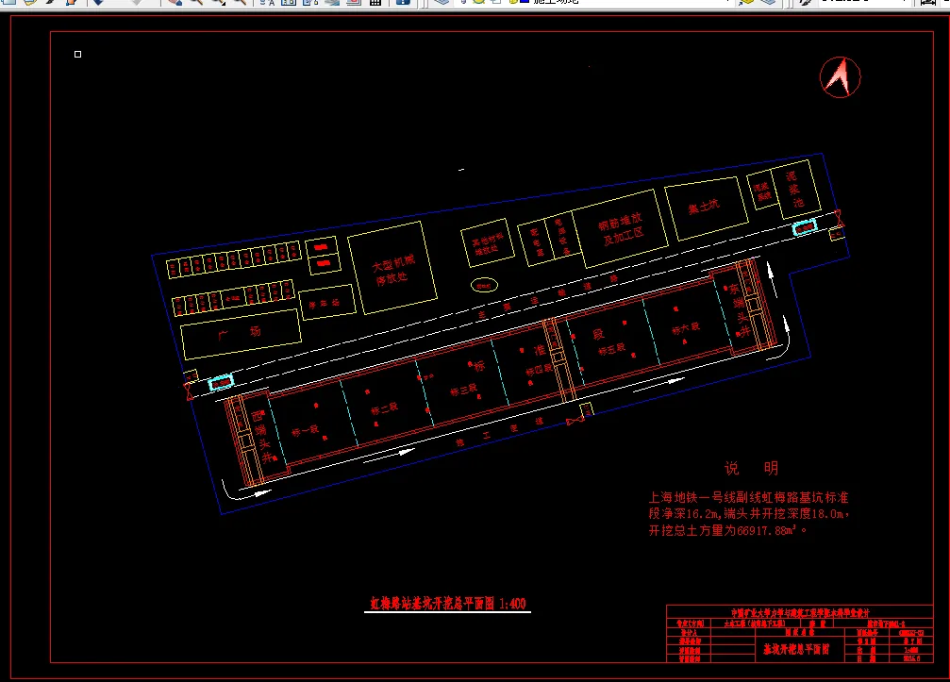Click the north arrow compass symbol
This screenshot has height=682, width=950.
tap(841, 77)
